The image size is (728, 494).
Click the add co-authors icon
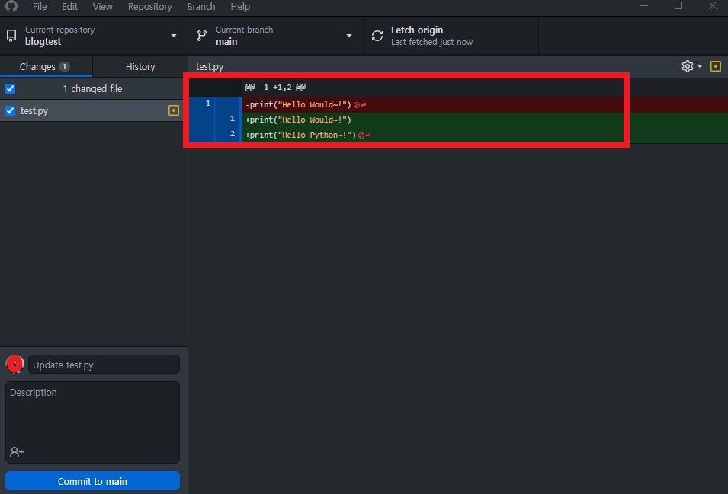(x=17, y=452)
